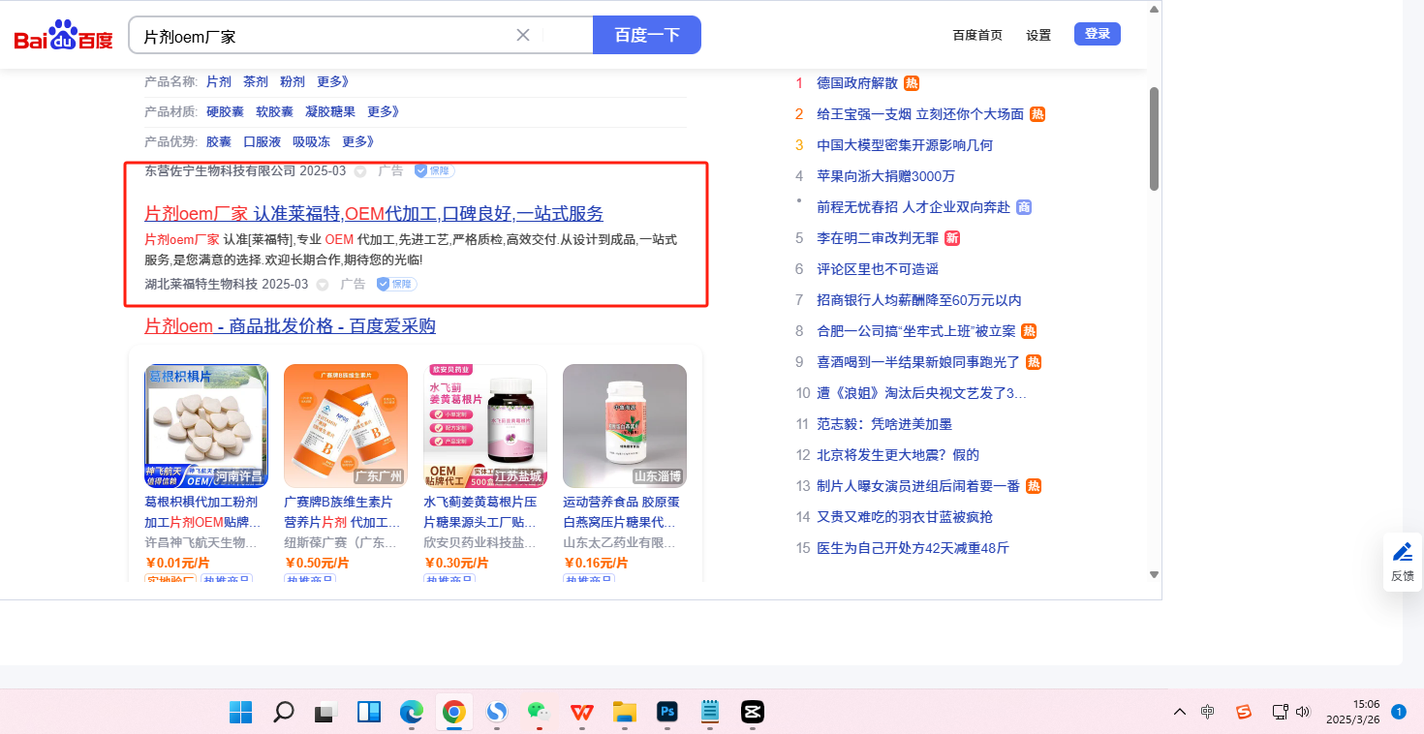Open the 山东淄博 protein tablet thumbnail
Viewport: 1424px width, 734px height.
click(625, 426)
